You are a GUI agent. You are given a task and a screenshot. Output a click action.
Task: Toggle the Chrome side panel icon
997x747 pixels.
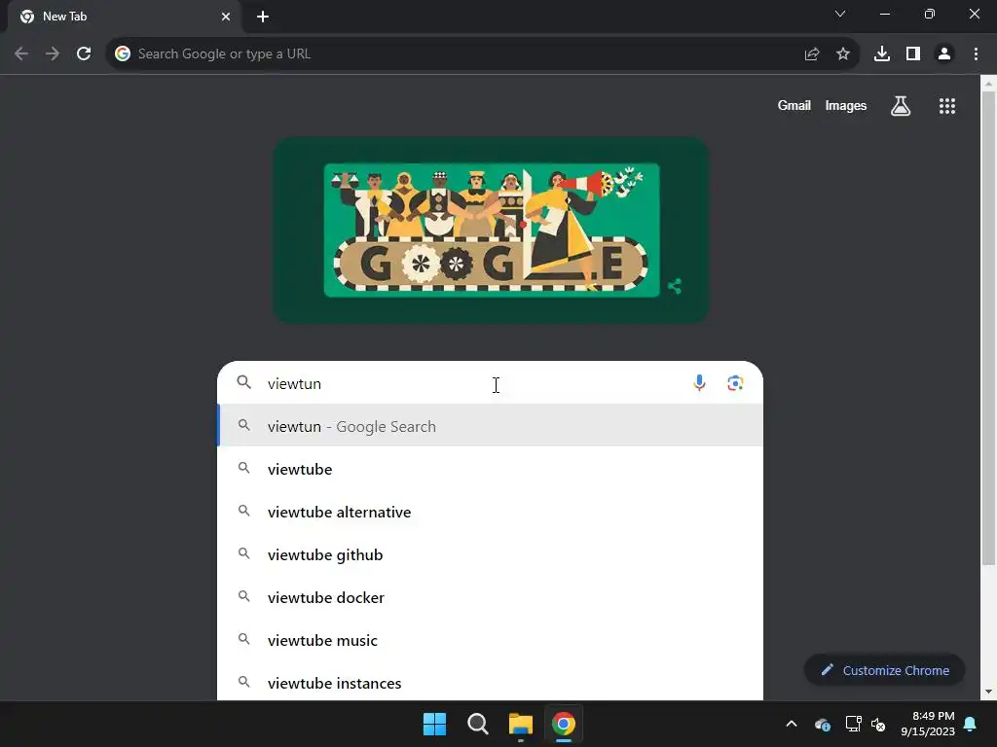coord(913,54)
